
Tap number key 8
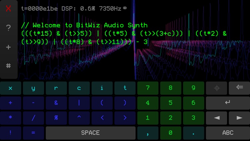pyautogui.click(x=171, y=88)
